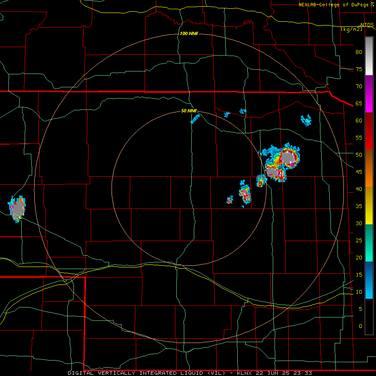Click the 5 value on the color scale
376x376 pixels.
click(x=361, y=309)
